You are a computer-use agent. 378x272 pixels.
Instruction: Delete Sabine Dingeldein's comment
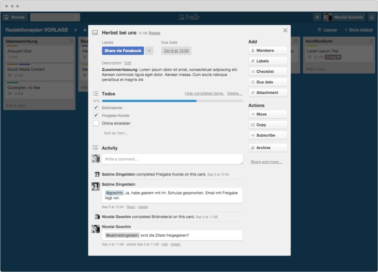pos(143,207)
